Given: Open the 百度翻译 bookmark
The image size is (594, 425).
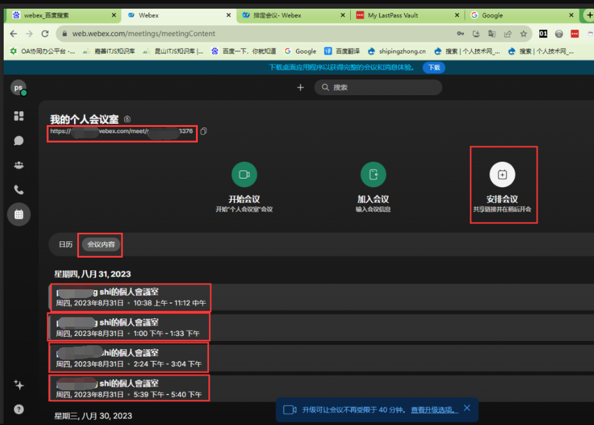Looking at the screenshot, I should tap(342, 51).
